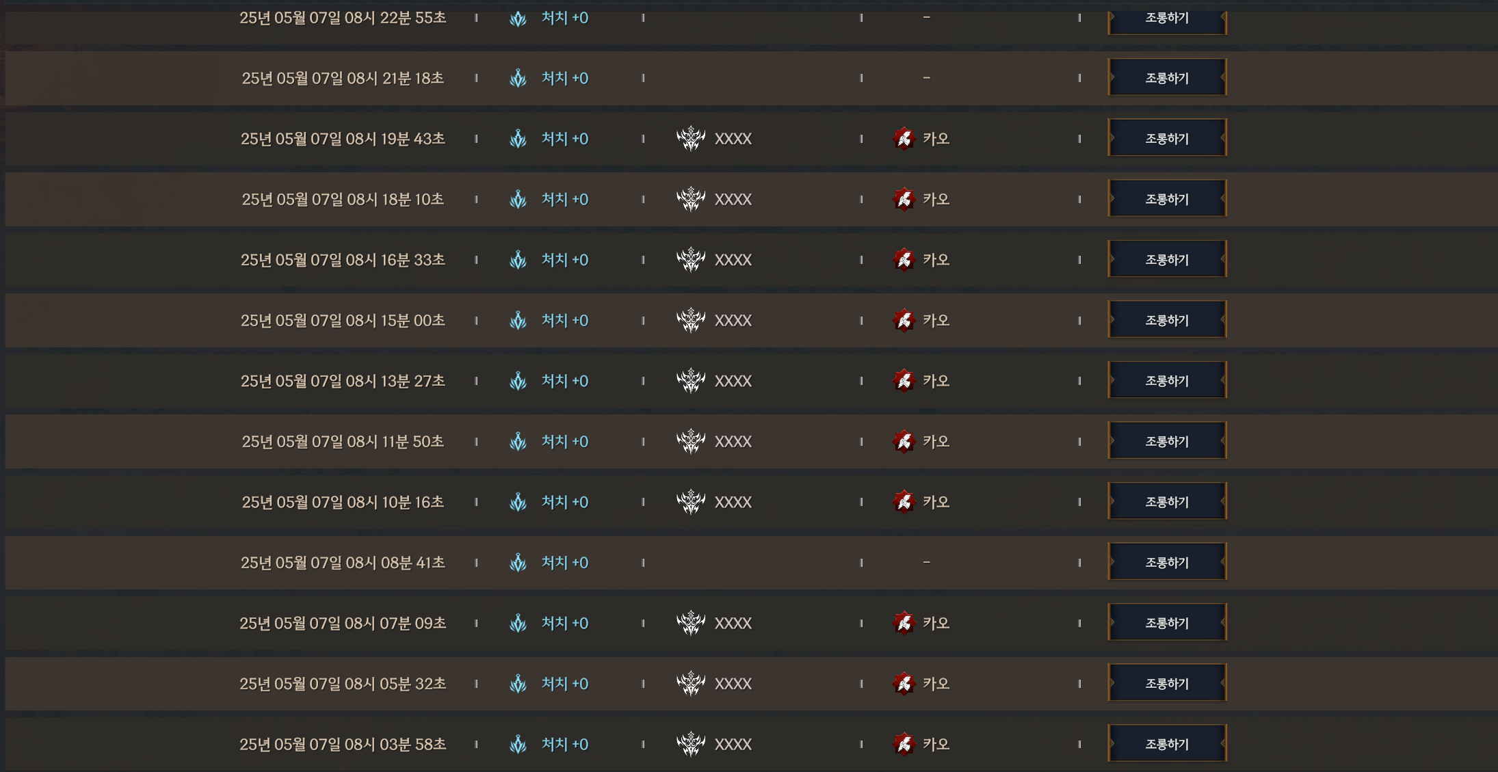
Task: Click the red 카오 server icon in the 08시 10분 16초 row
Action: coord(904,502)
